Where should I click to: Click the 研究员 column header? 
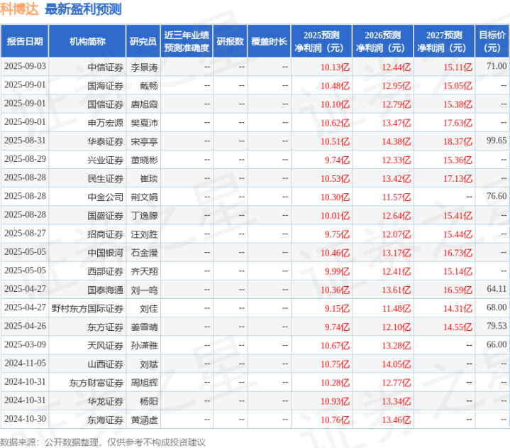143,41
